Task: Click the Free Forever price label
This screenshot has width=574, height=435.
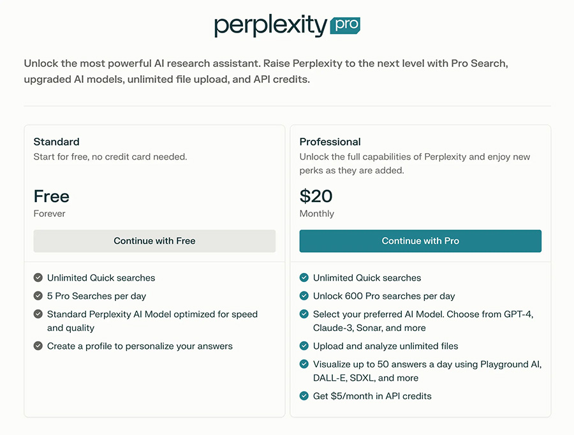Action: click(x=52, y=196)
